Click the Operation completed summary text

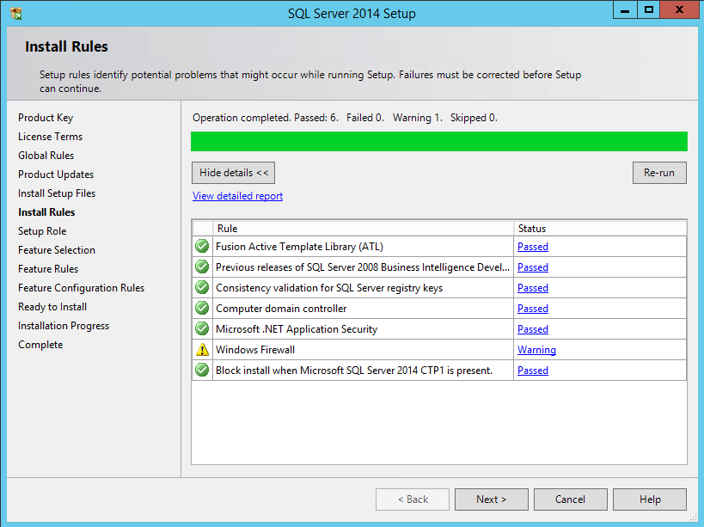pyautogui.click(x=345, y=118)
